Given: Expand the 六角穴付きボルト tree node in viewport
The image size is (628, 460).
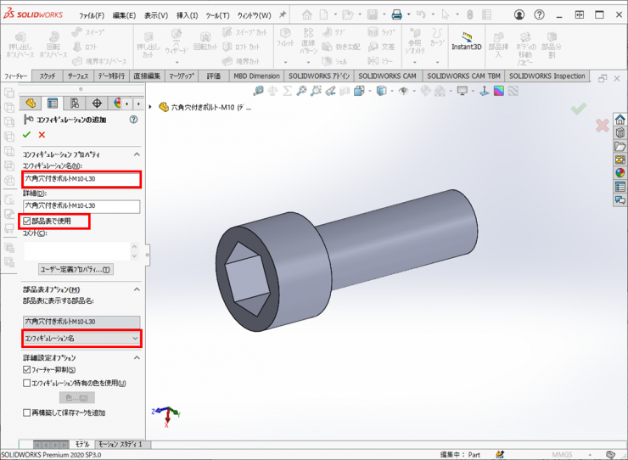Looking at the screenshot, I should (151, 108).
